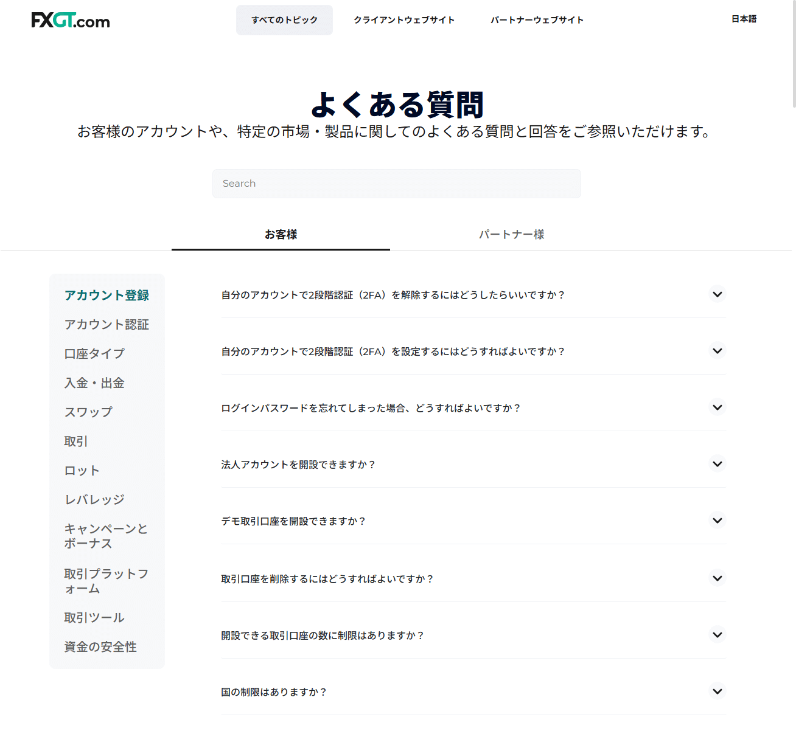This screenshot has width=796, height=734.
Task: Open the forgotten login password question chevron
Action: [x=717, y=407]
